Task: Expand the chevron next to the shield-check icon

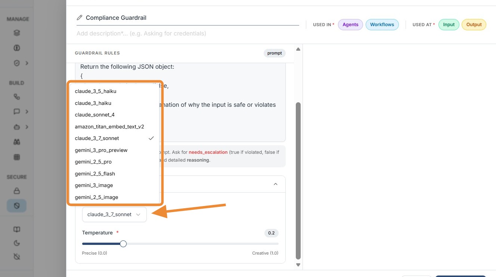Action: tap(27, 63)
